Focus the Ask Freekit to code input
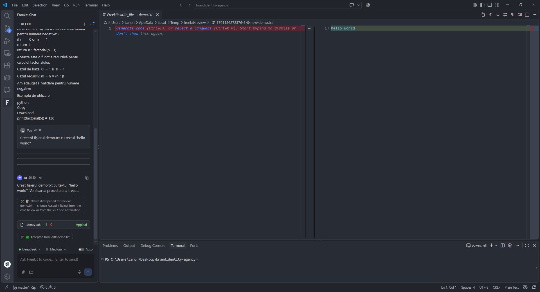 click(x=55, y=259)
